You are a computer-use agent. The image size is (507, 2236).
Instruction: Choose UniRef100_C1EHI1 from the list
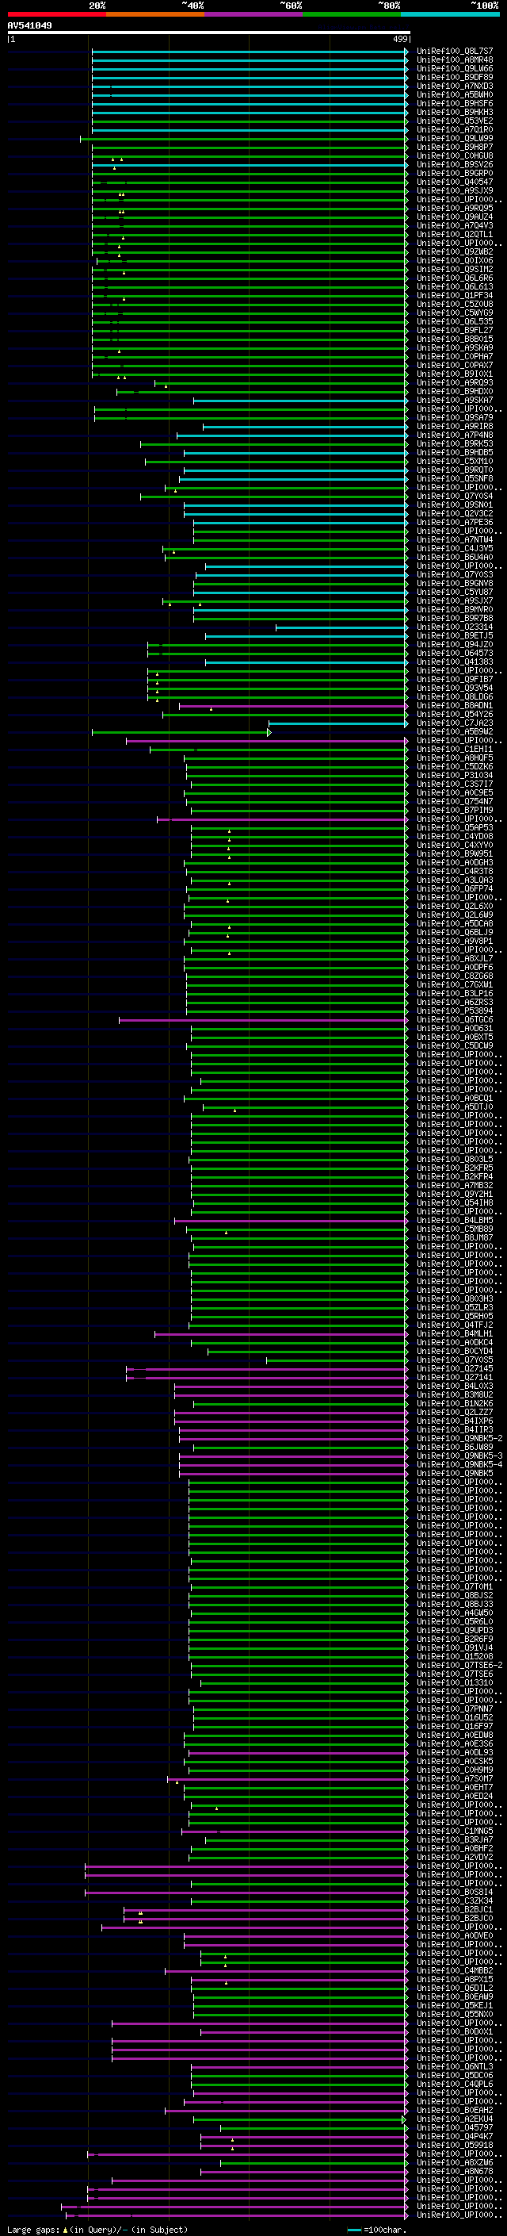pyautogui.click(x=454, y=749)
